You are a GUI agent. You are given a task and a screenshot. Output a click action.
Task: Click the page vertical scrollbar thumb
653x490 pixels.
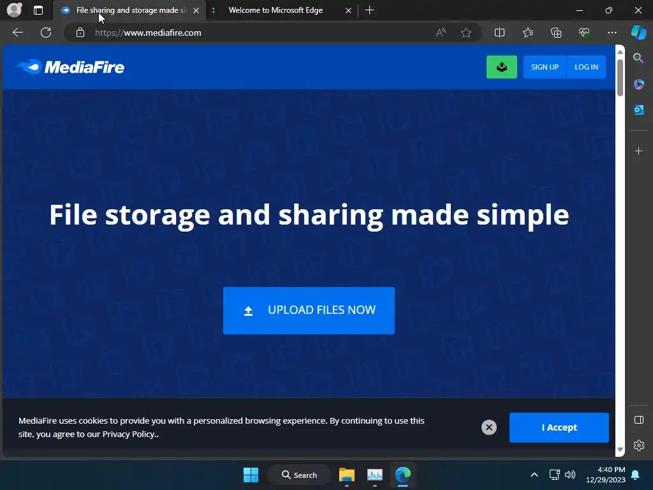pos(620,78)
